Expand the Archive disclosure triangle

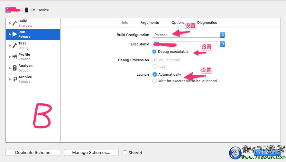10,79
